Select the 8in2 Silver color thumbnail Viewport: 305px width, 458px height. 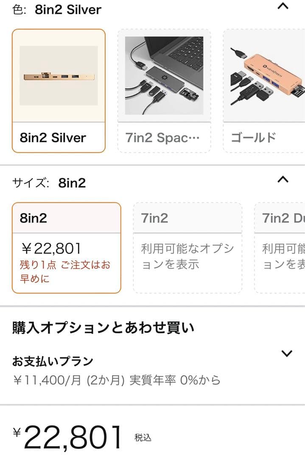(59, 89)
